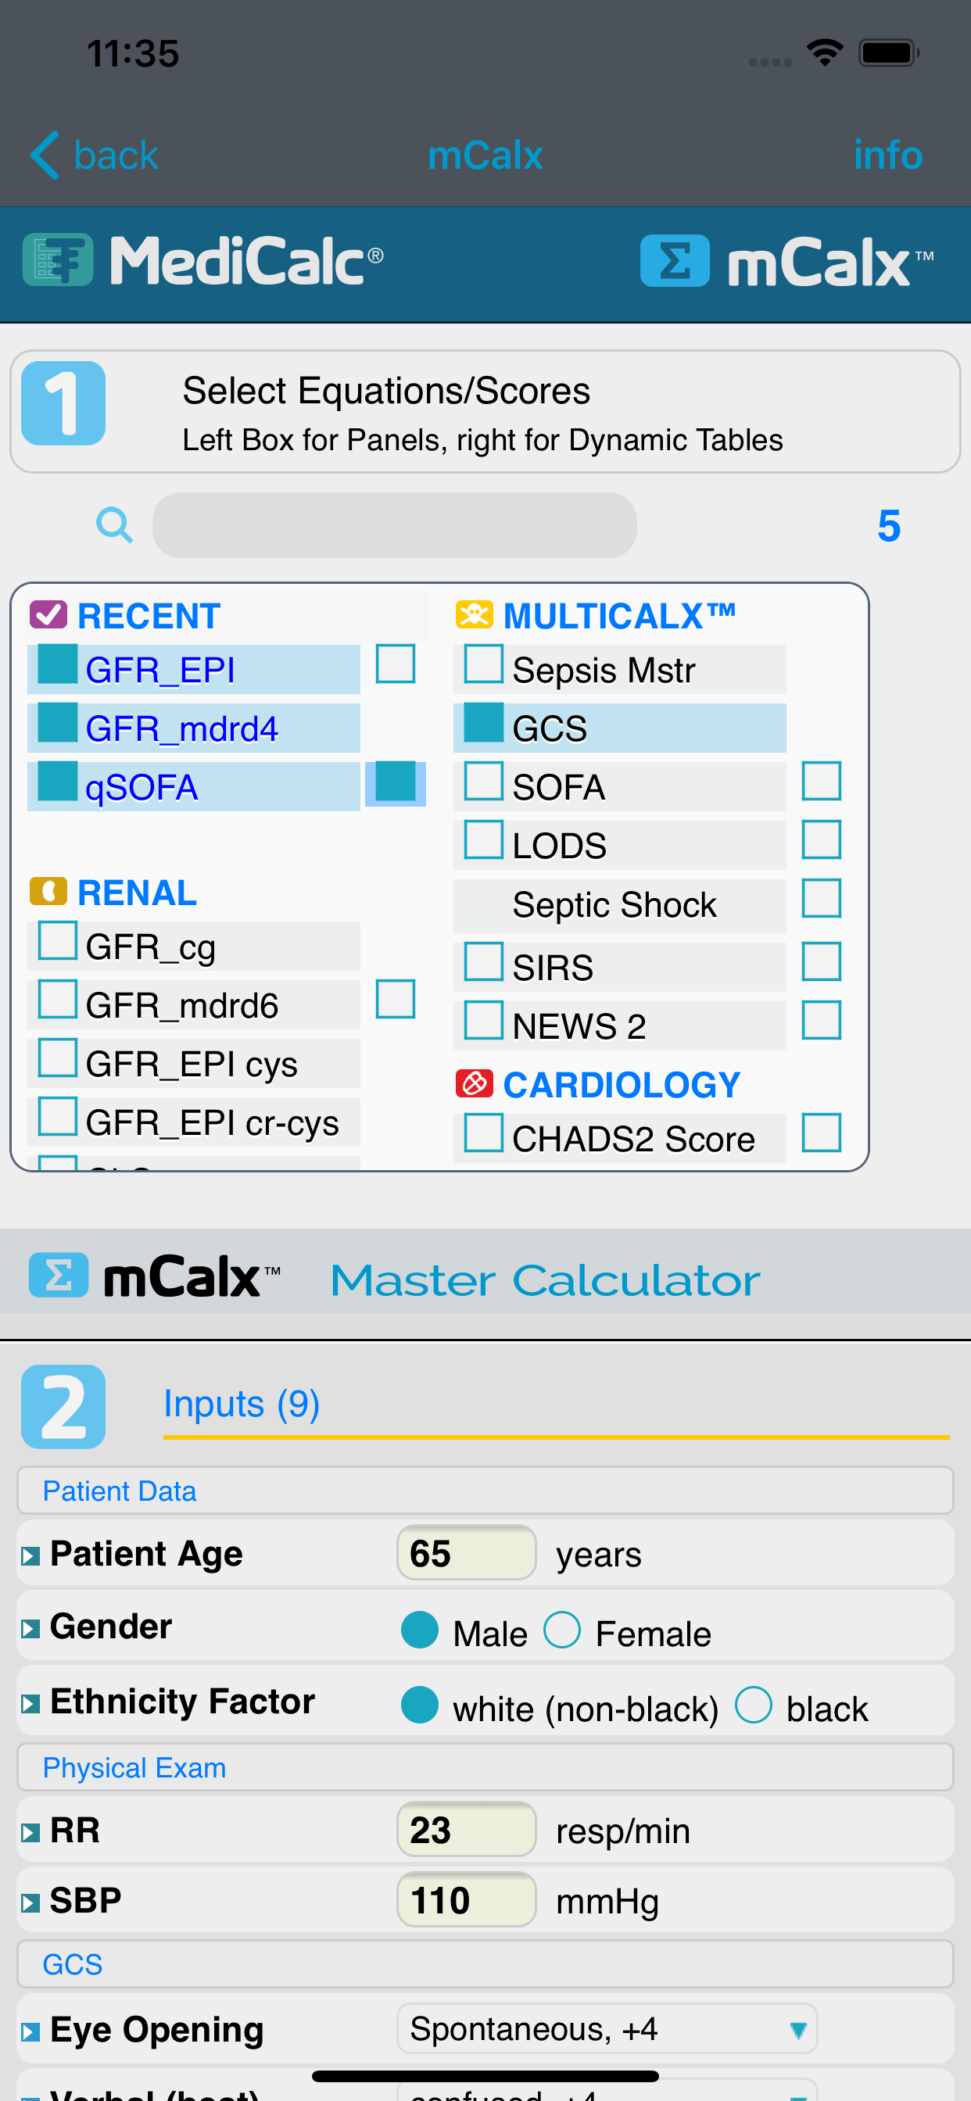Tap the mCalx sigma logo in header

pyautogui.click(x=674, y=261)
